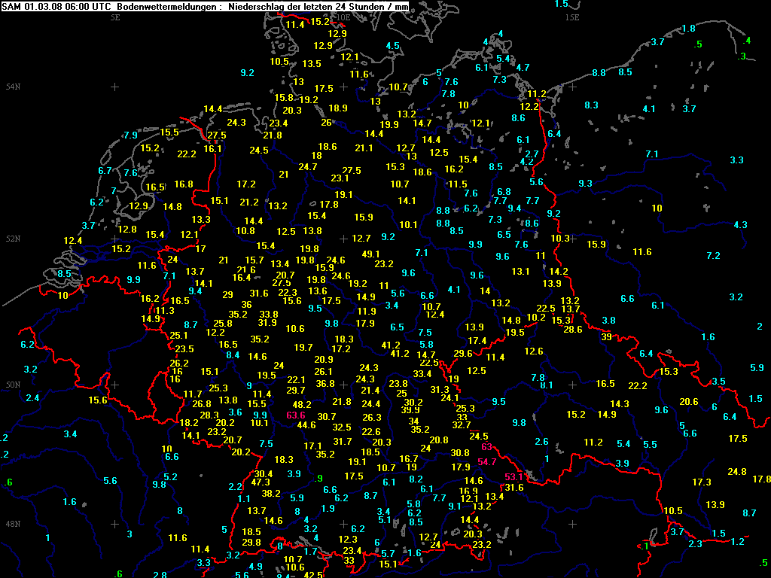This screenshot has width=771, height=578.
Task: Click the 15E longitude label
Action: [x=572, y=17]
